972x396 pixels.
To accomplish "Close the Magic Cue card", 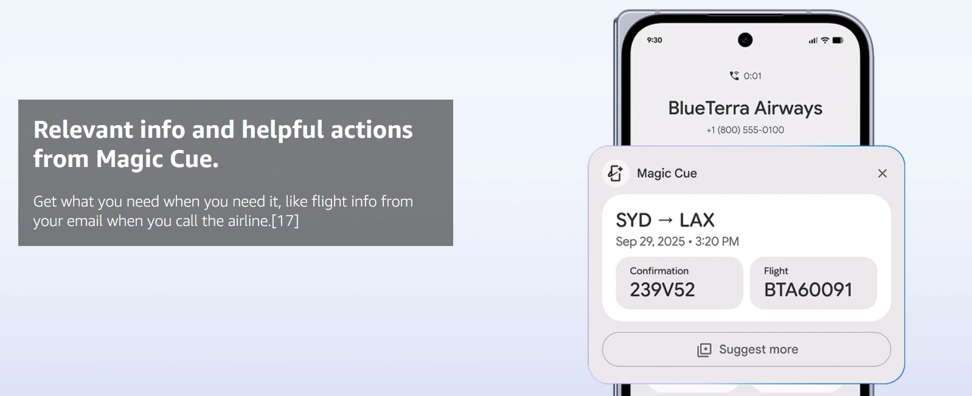I will point(882,174).
